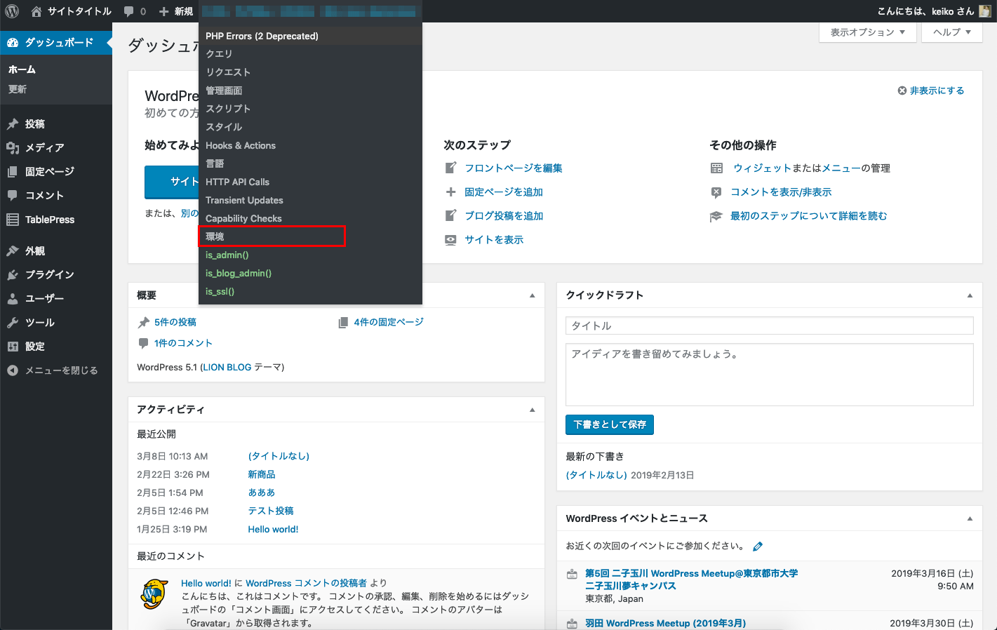
Task: Click pin icon beside 5件の投稿
Action: click(x=144, y=323)
